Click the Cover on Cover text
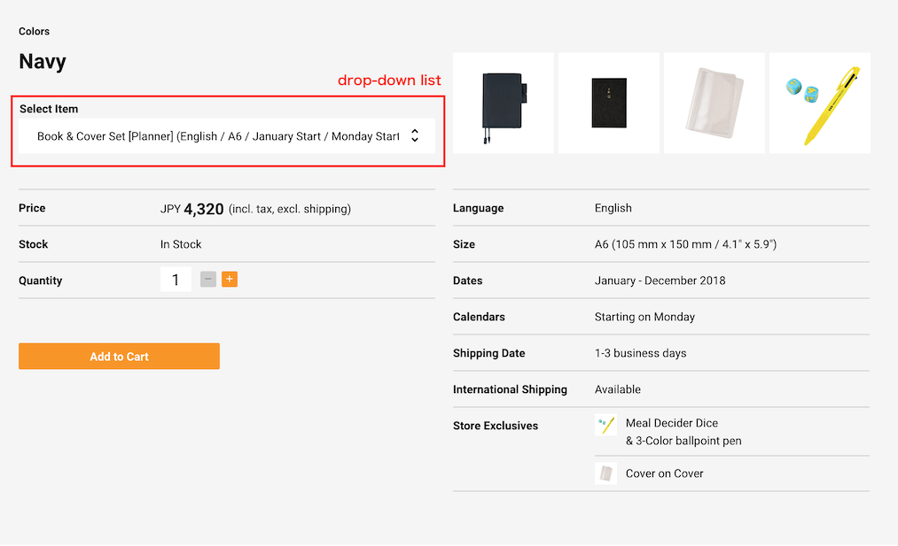This screenshot has height=546, width=898. tap(664, 473)
